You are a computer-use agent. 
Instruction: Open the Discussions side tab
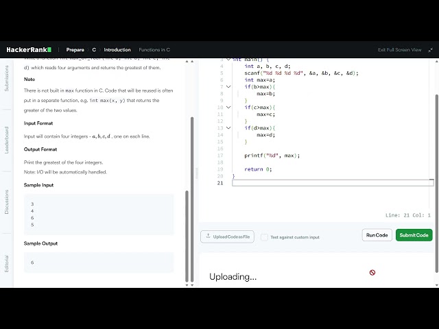pyautogui.click(x=7, y=202)
